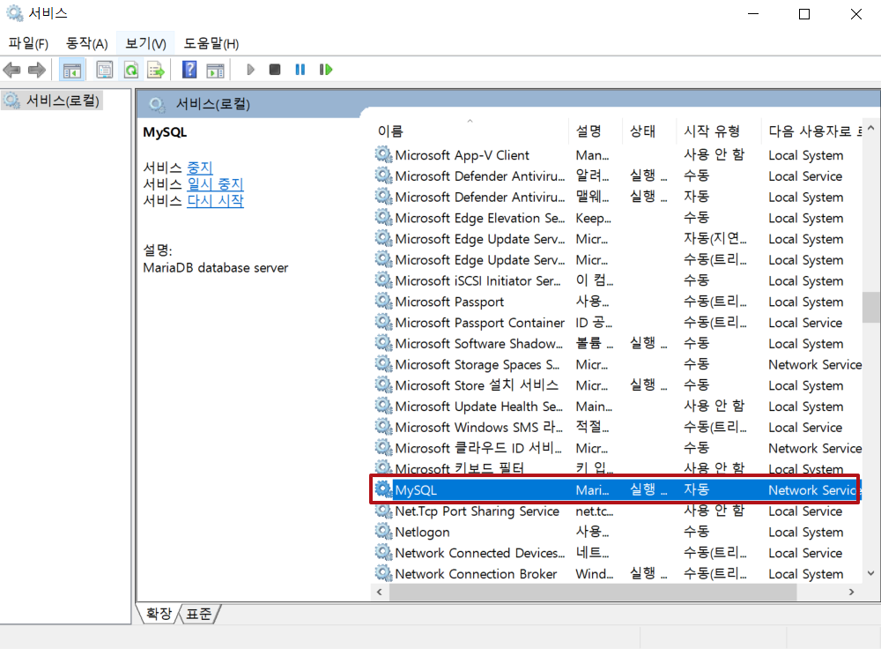Click the Restart Service icon
The height and width of the screenshot is (649, 881).
tap(326, 70)
